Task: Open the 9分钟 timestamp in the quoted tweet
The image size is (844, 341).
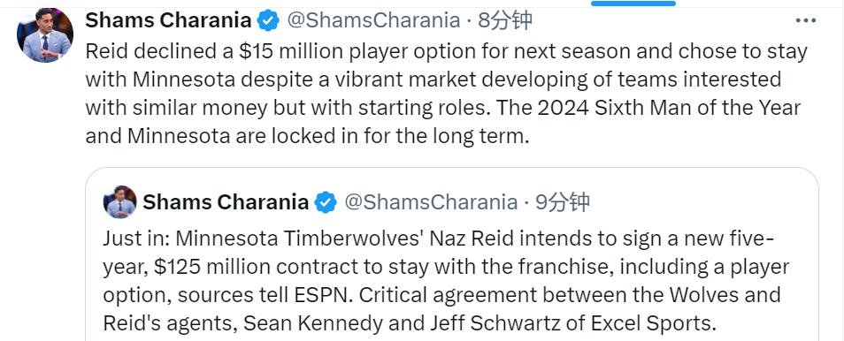Action: pyautogui.click(x=563, y=202)
